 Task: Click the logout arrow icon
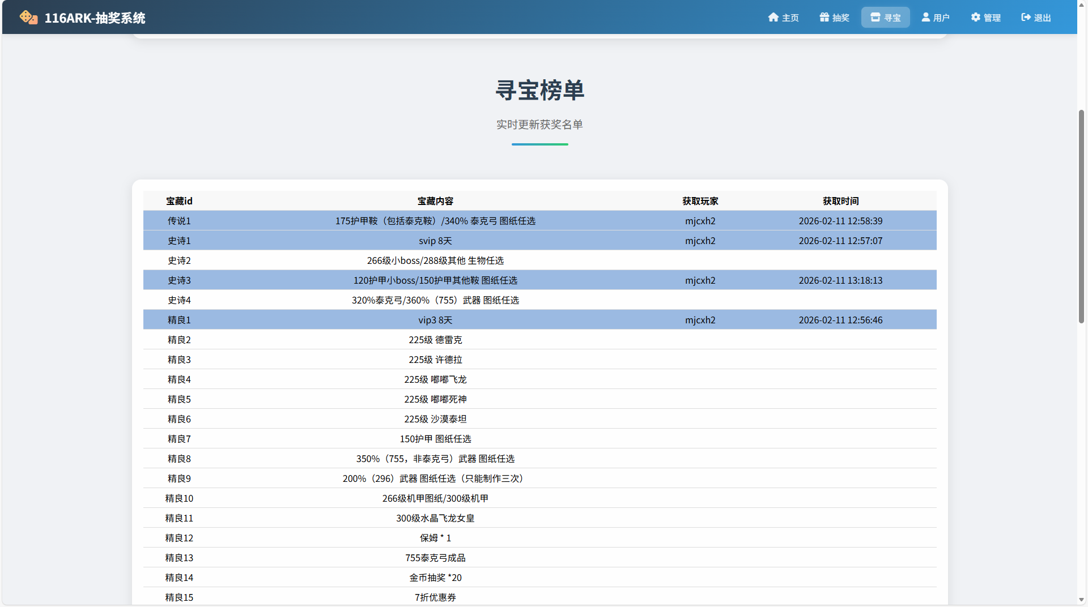[1026, 18]
